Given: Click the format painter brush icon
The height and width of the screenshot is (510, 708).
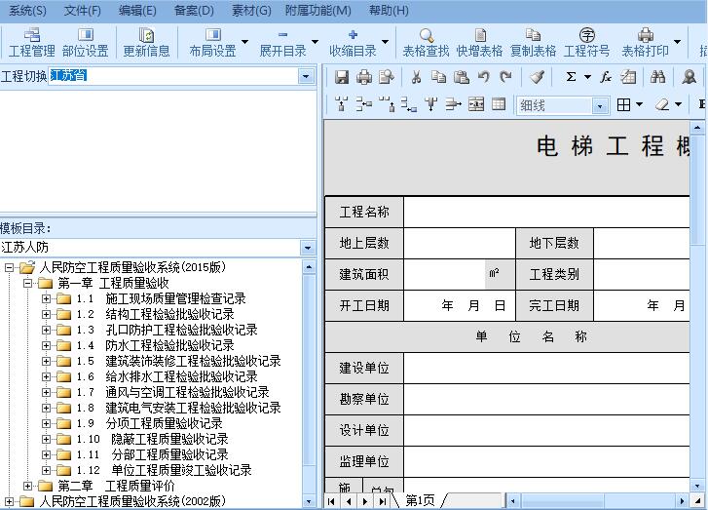Looking at the screenshot, I should pyautogui.click(x=537, y=77).
